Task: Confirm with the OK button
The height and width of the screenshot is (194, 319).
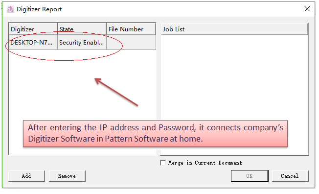Action: coord(250,176)
